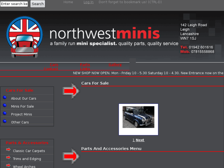
Task: Click the Mob. 07815558868 phone number
Action: pyautogui.click(x=197, y=51)
